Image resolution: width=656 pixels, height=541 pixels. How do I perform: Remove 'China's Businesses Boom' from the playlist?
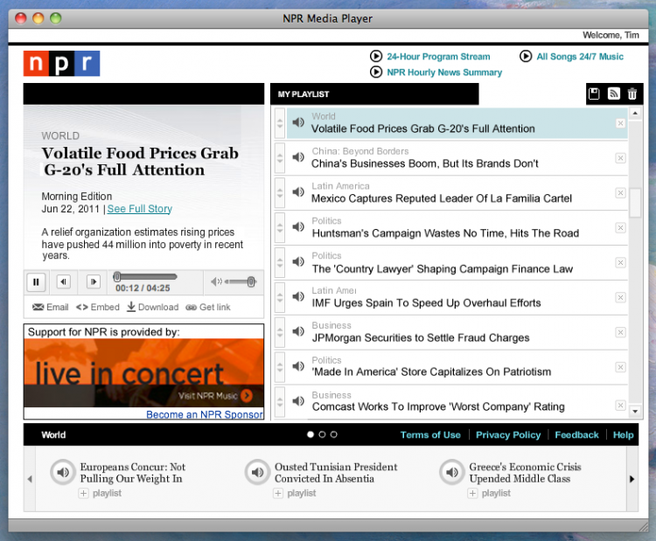point(620,157)
